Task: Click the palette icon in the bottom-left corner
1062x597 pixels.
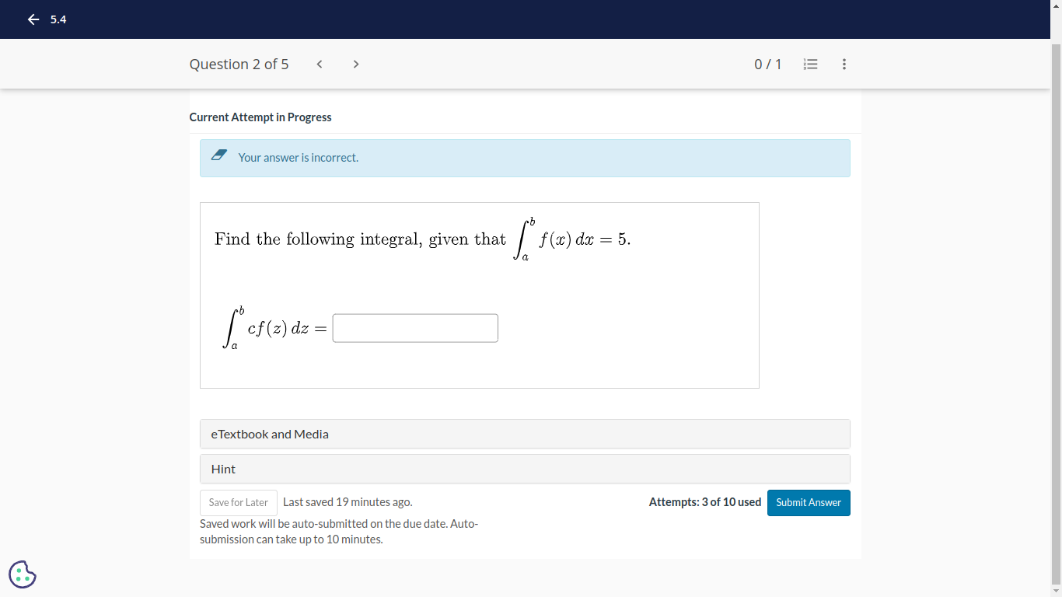Action: (x=22, y=574)
